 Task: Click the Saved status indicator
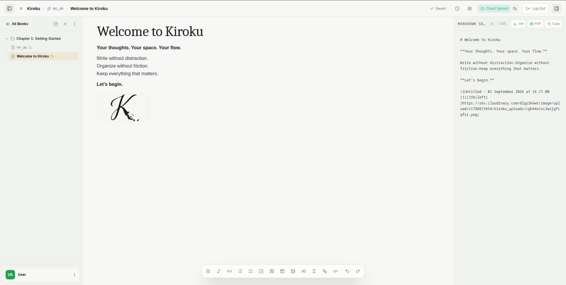438,9
